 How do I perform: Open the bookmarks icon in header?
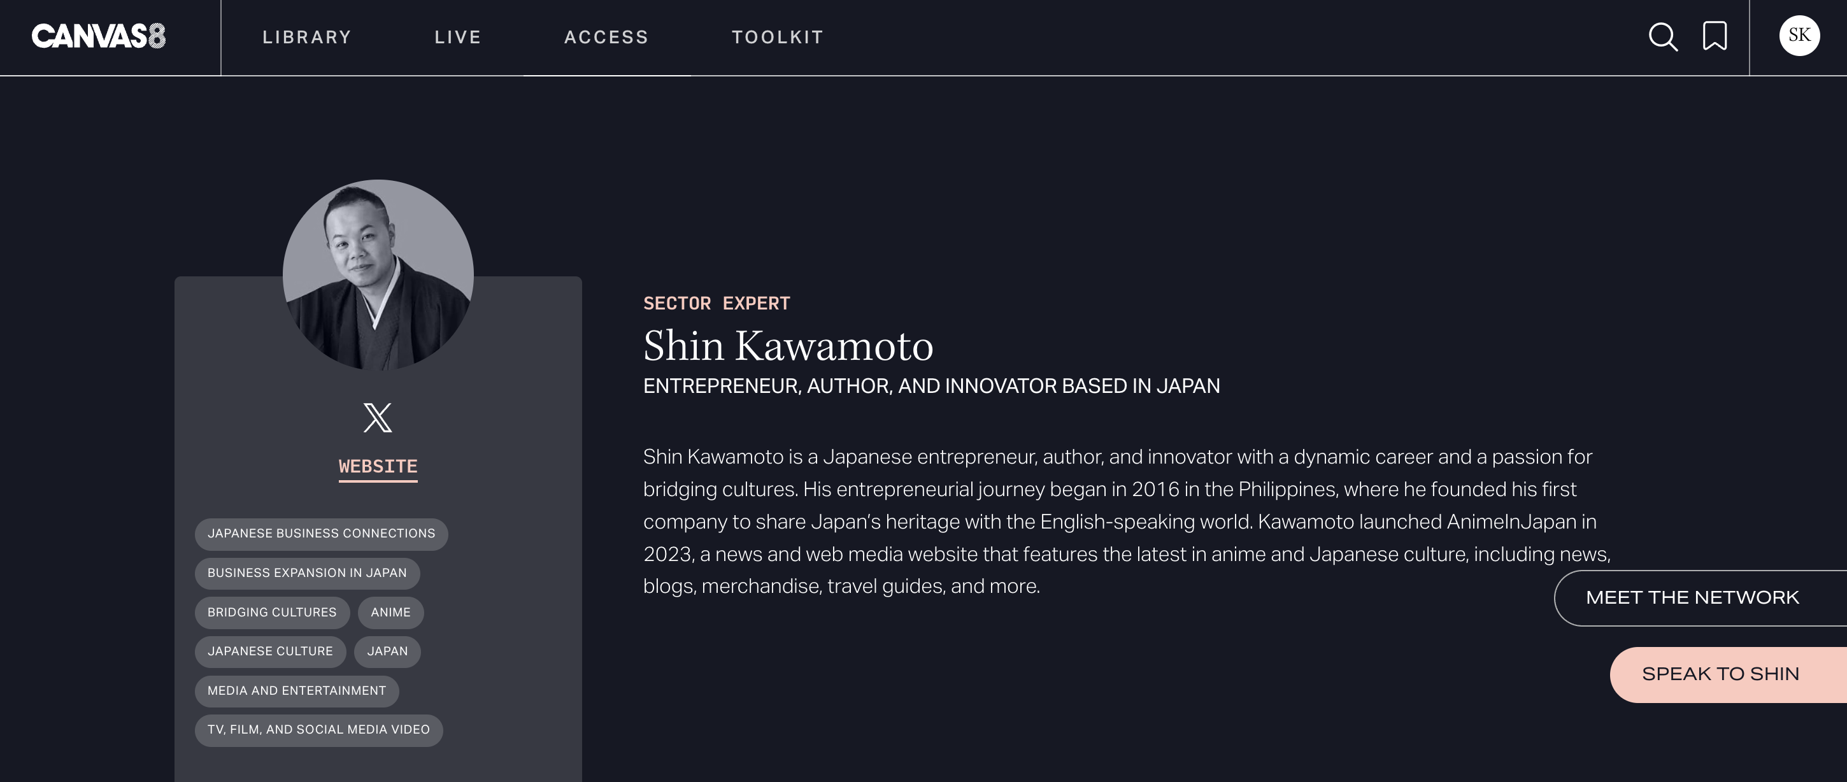1715,36
